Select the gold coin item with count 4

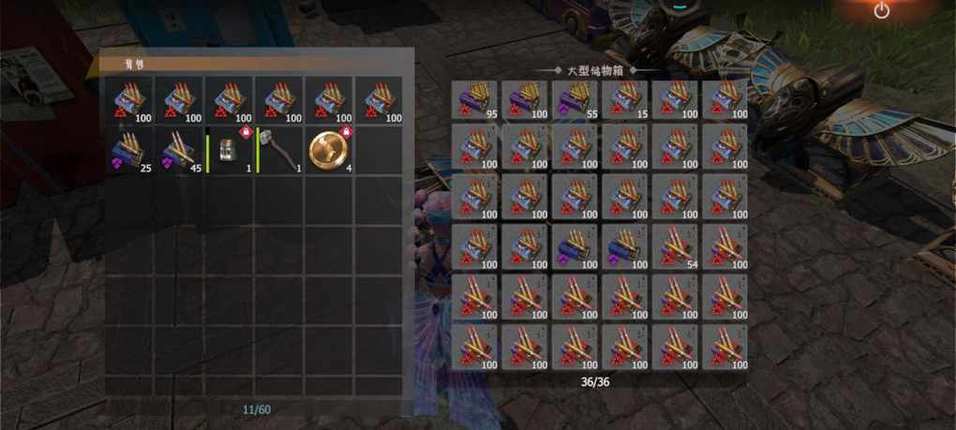click(x=329, y=151)
